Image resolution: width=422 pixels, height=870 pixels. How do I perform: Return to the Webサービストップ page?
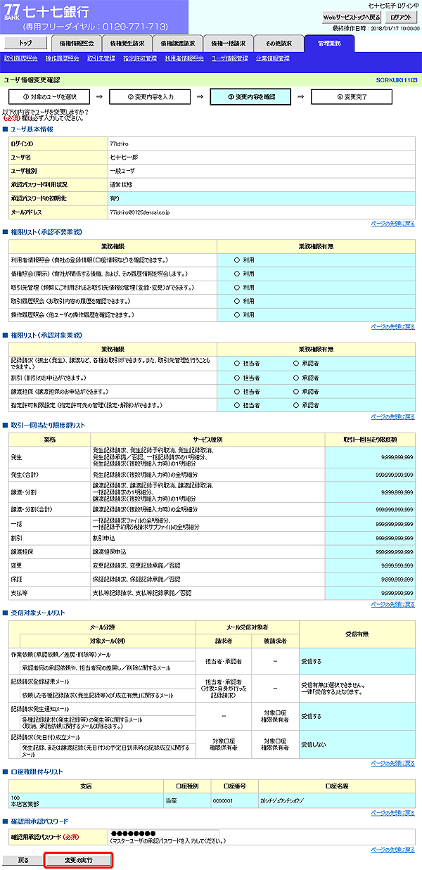352,17
